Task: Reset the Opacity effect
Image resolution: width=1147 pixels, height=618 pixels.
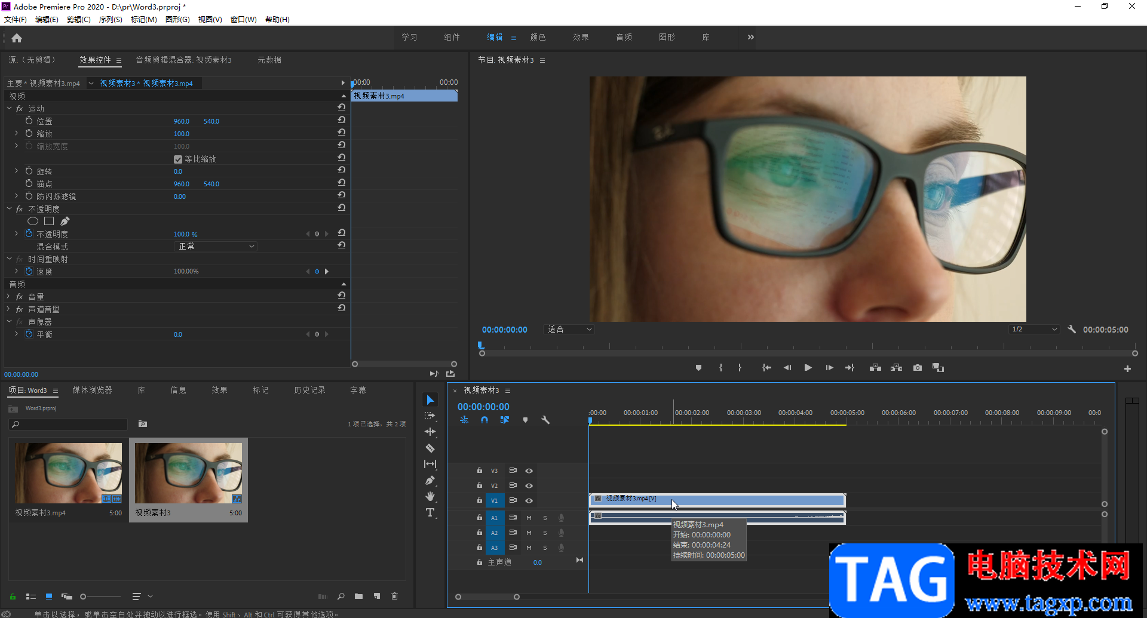Action: tap(341, 207)
